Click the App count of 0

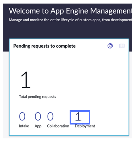(x=38, y=116)
